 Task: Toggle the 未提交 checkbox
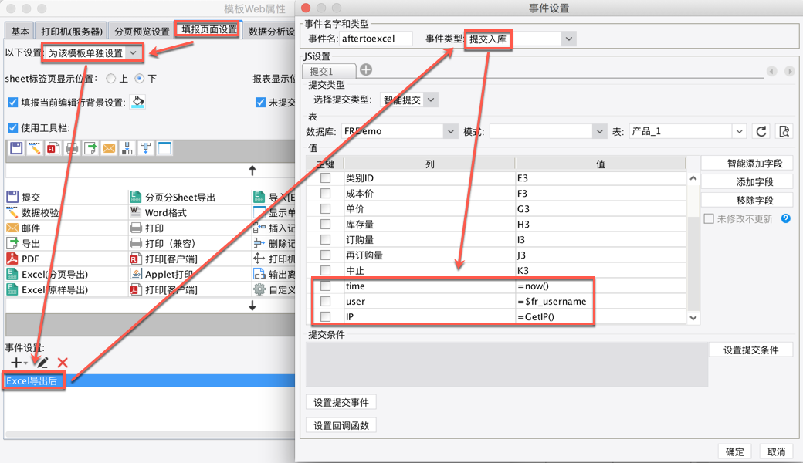[260, 103]
